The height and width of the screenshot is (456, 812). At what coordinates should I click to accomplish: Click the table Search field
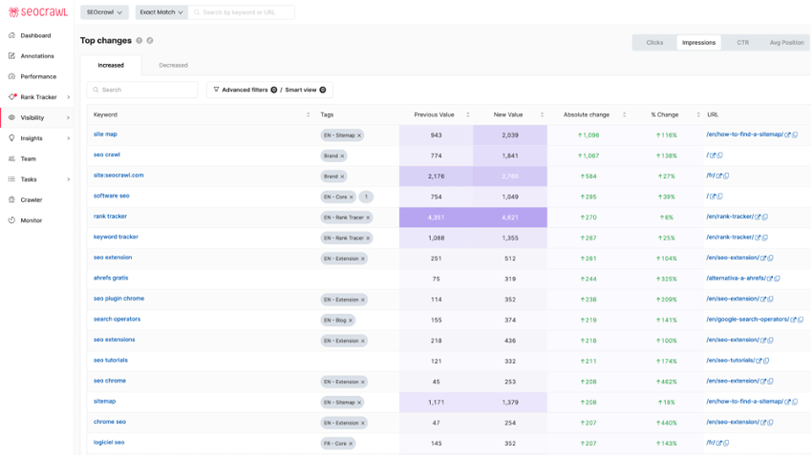click(x=142, y=90)
